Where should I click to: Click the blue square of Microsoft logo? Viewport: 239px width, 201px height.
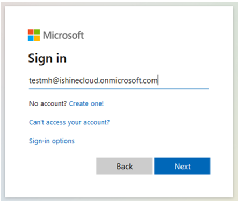tap(31, 38)
